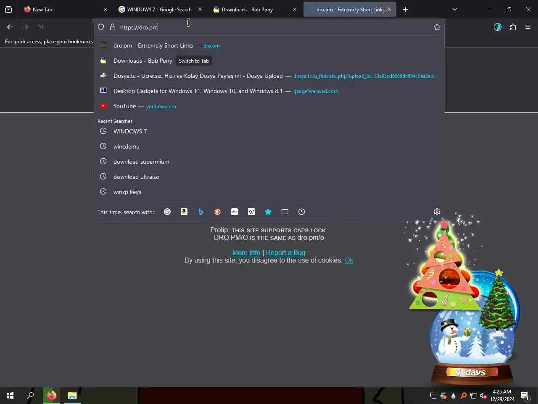Close the Downloads - Bob Pony tab
This screenshot has width=538, height=404.
coord(295,9)
